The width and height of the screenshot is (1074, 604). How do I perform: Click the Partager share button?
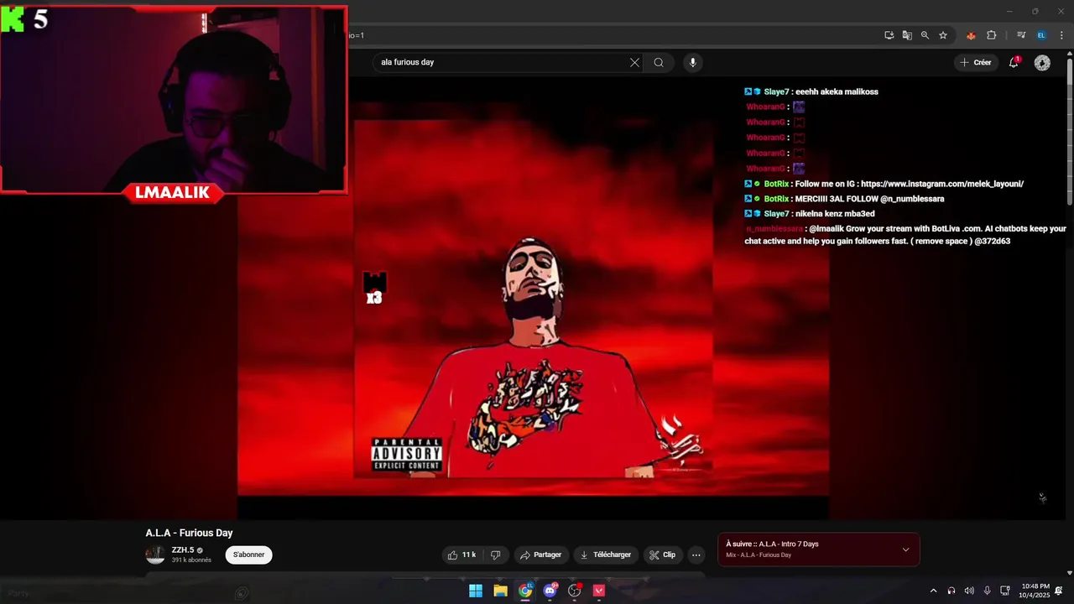tap(540, 555)
